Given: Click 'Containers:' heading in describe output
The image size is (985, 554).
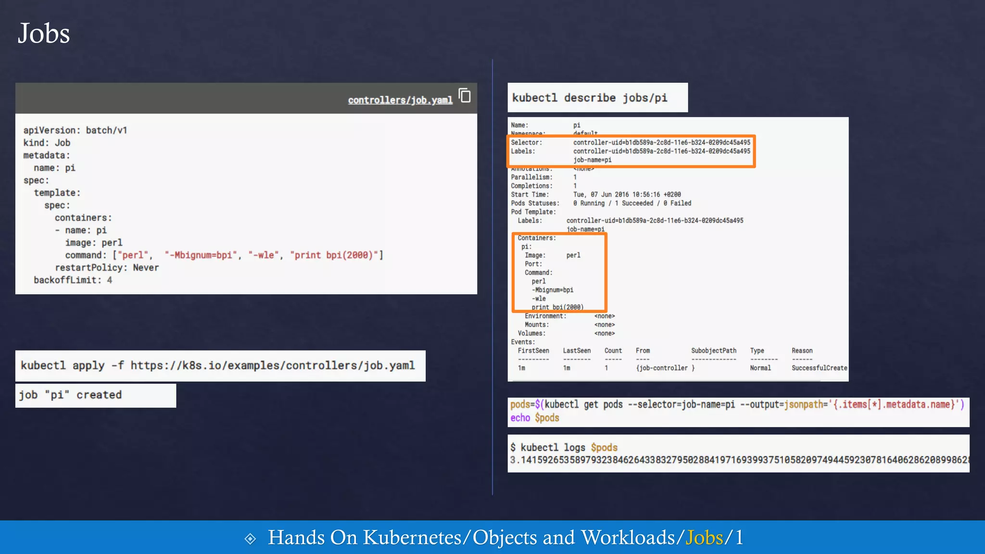Looking at the screenshot, I should [537, 238].
